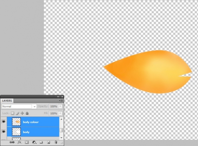This screenshot has height=146, width=198.
Task: Create a new layer
Action: pyautogui.click(x=49, y=142)
